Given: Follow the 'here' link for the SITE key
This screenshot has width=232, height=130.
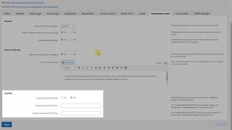Looking at the screenshot, I should point(212,105).
